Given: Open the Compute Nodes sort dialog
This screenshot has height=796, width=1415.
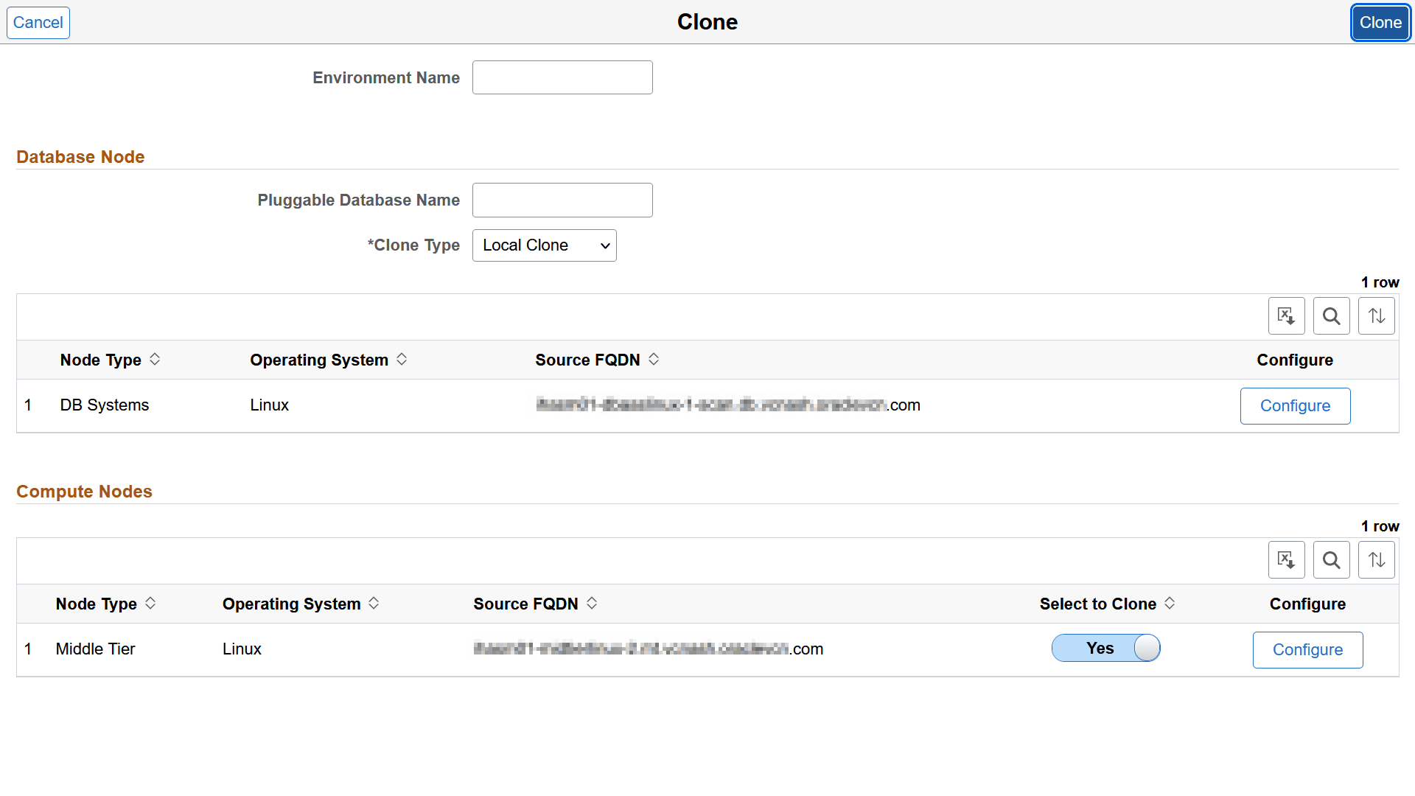Looking at the screenshot, I should tap(1375, 559).
